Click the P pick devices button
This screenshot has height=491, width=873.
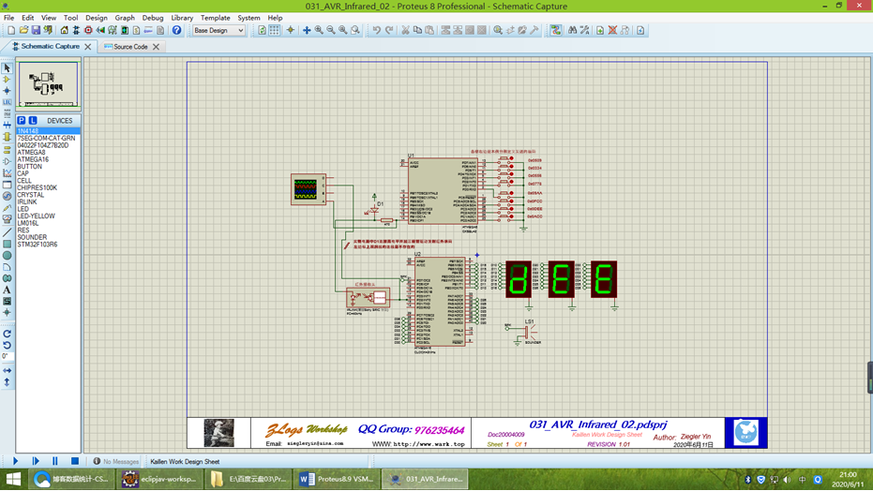tap(22, 121)
